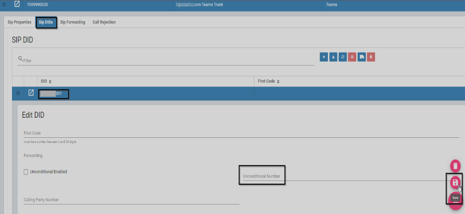Sort by the First Code column
This screenshot has width=465, height=214.
(278, 81)
